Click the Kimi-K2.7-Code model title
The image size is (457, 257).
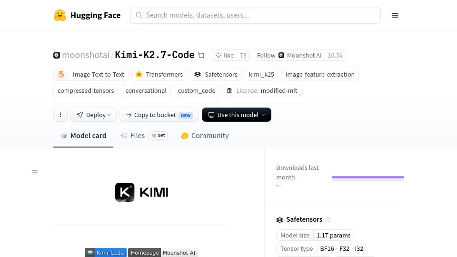click(x=154, y=55)
